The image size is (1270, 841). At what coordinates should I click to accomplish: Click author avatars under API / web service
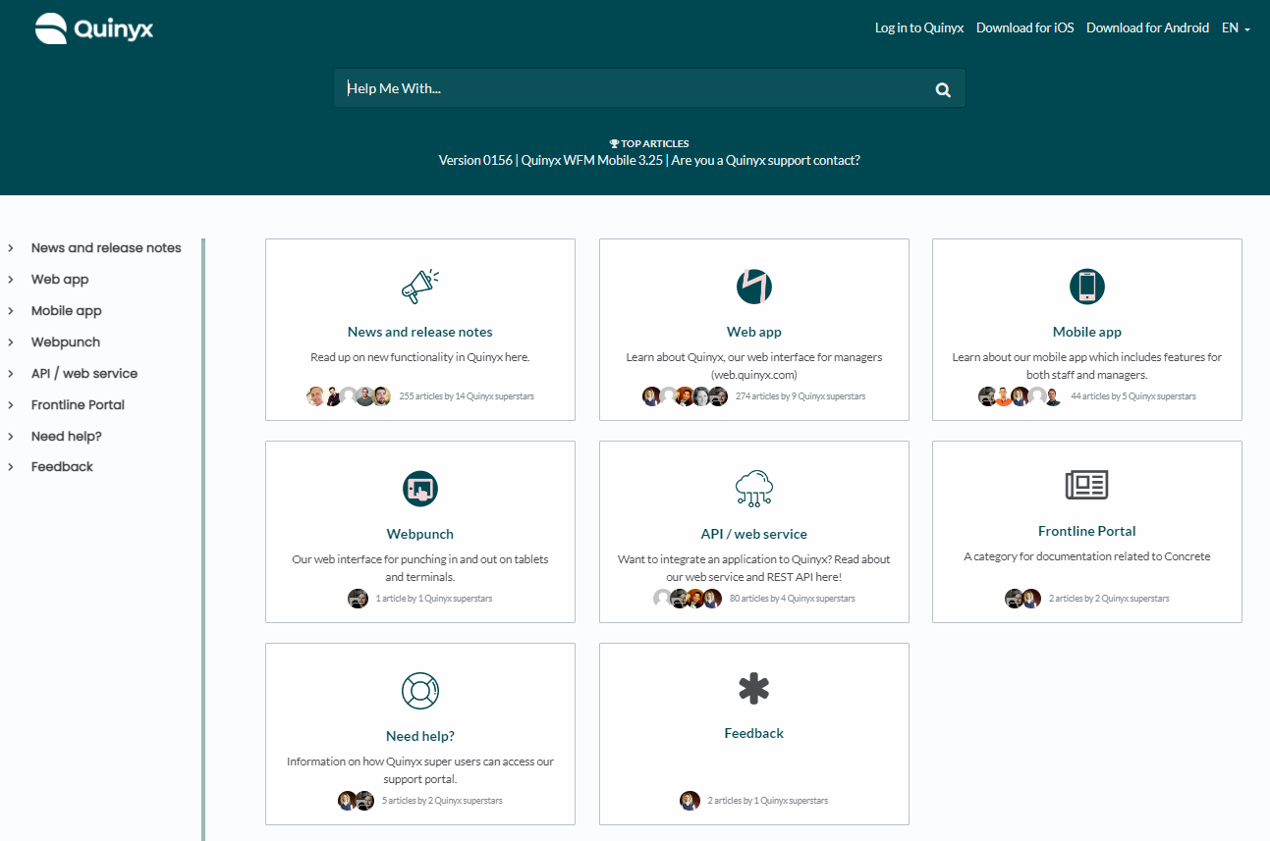(x=688, y=599)
